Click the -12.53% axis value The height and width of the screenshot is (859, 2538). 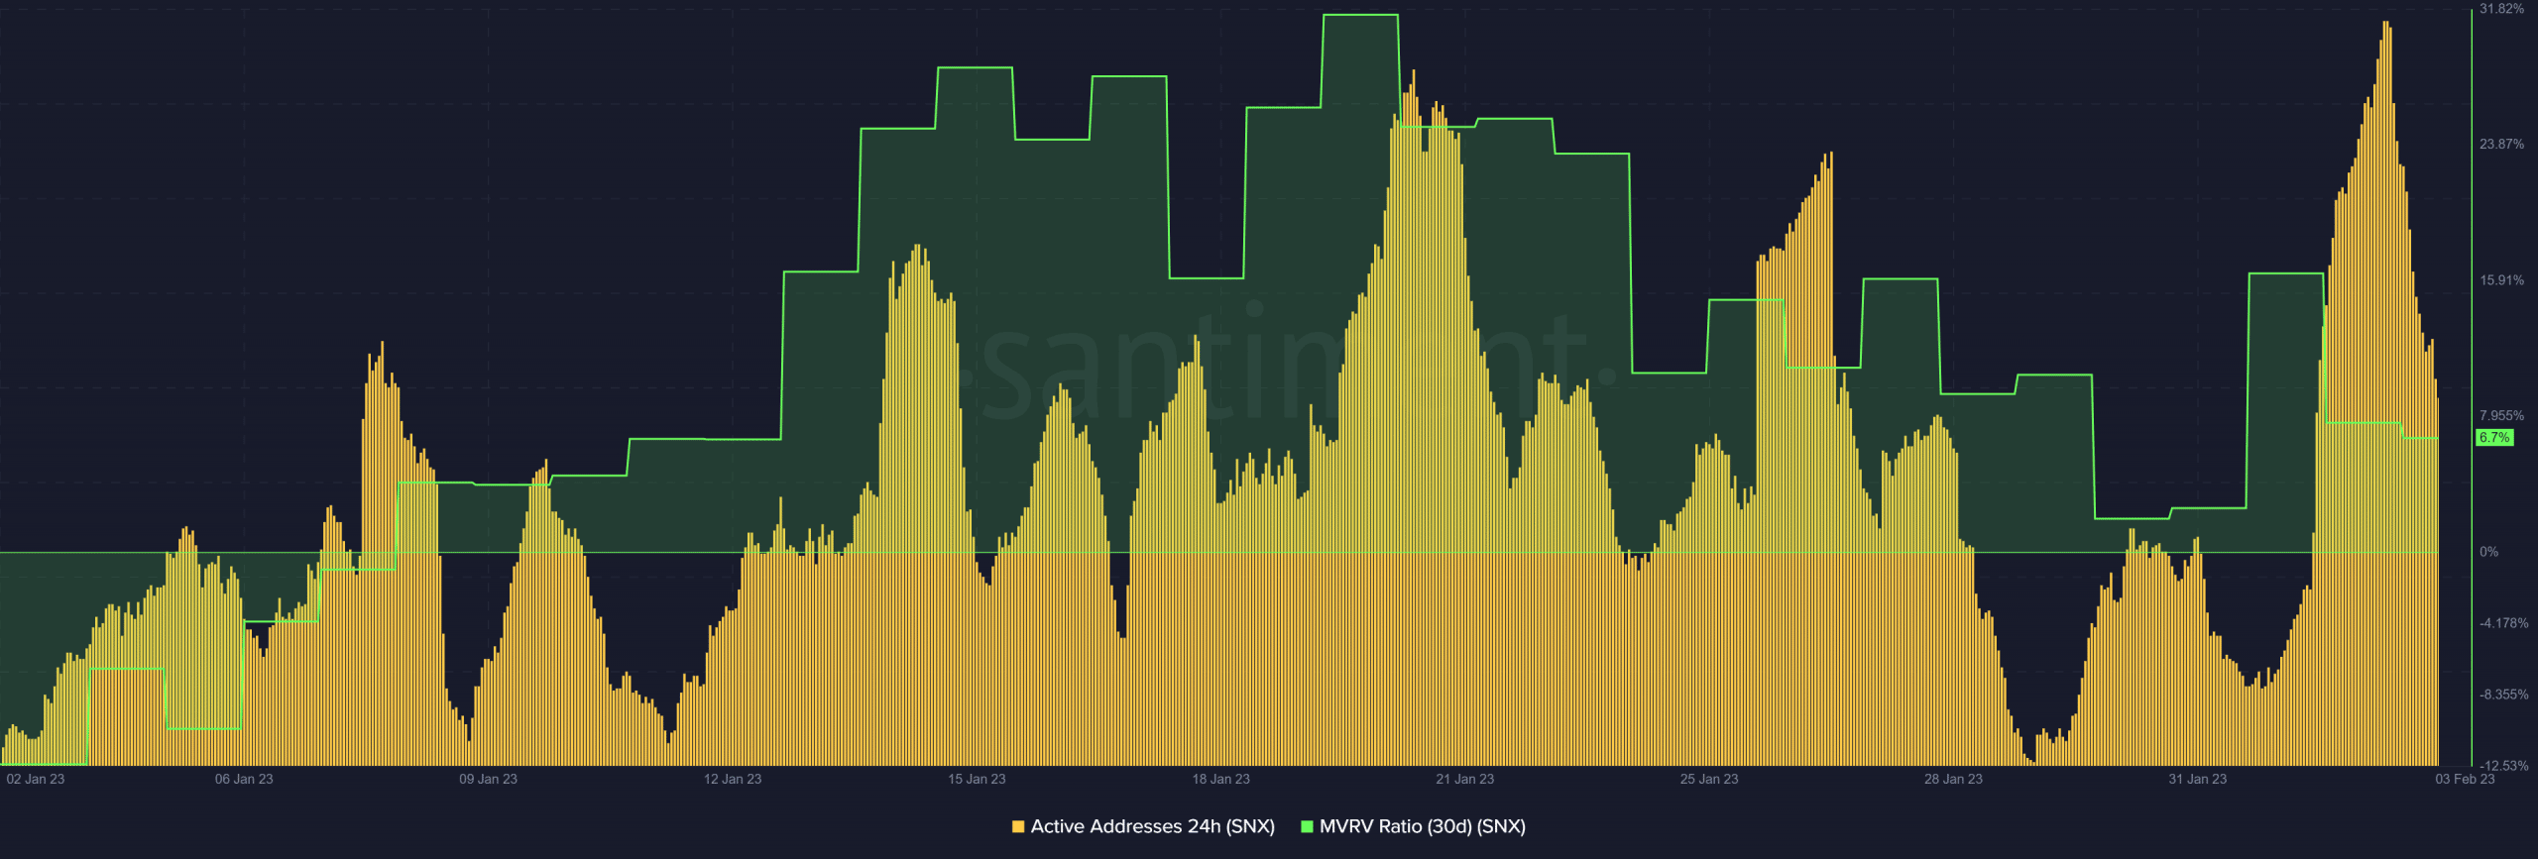2503,766
